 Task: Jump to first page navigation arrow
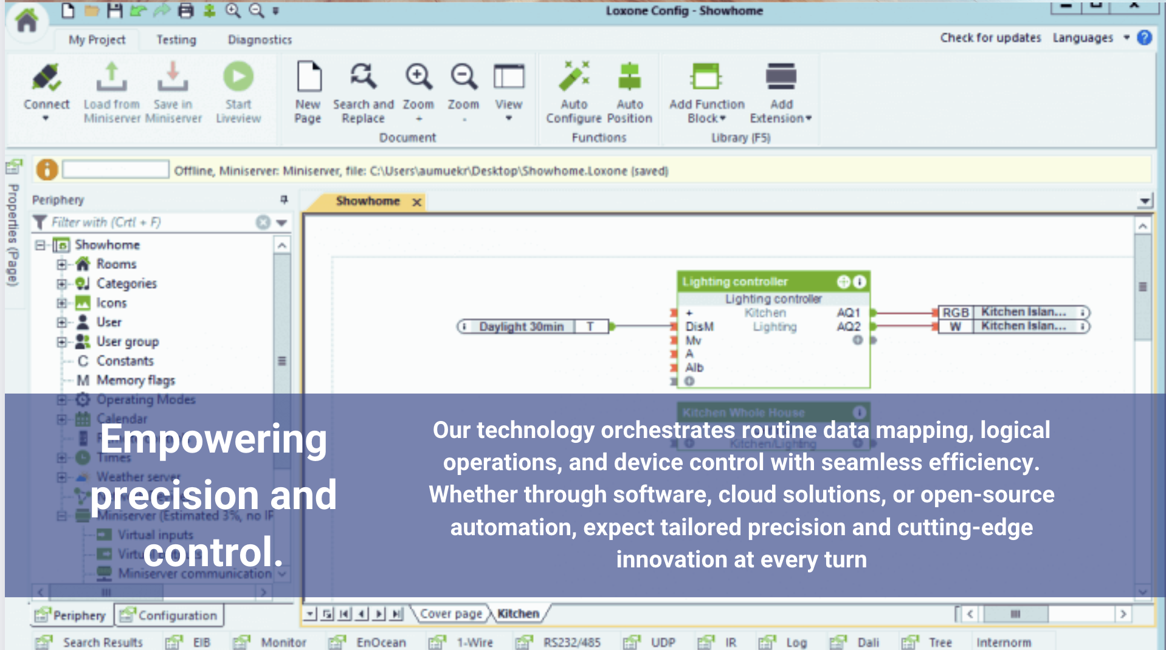(x=344, y=614)
